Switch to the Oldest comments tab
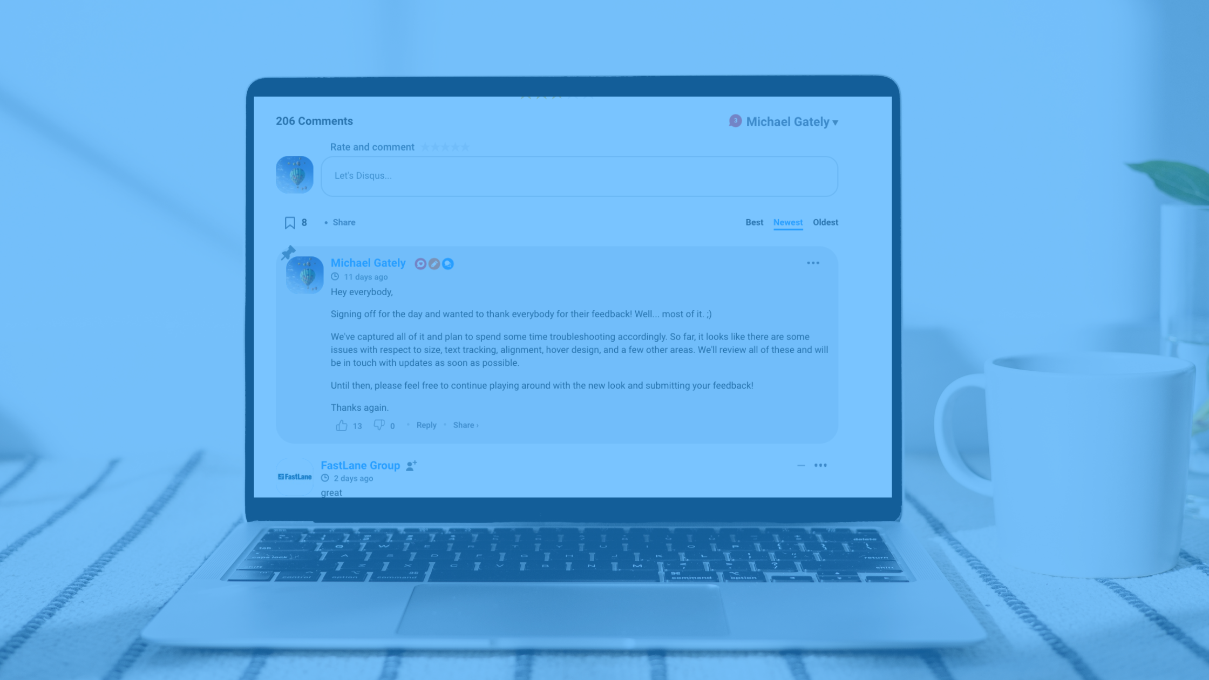 825,222
